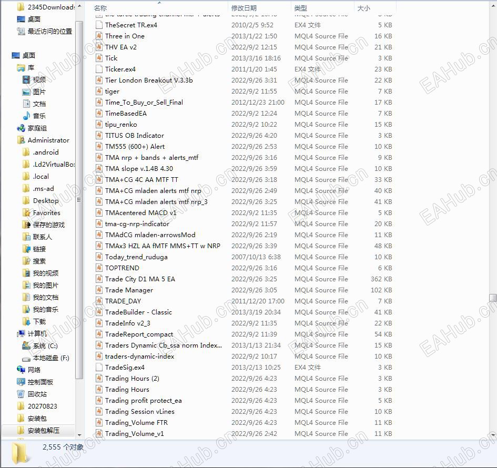Screen dimensions: 497x468
Task: Click the navigation pane scrollbar down arrow
Action: tap(79, 435)
